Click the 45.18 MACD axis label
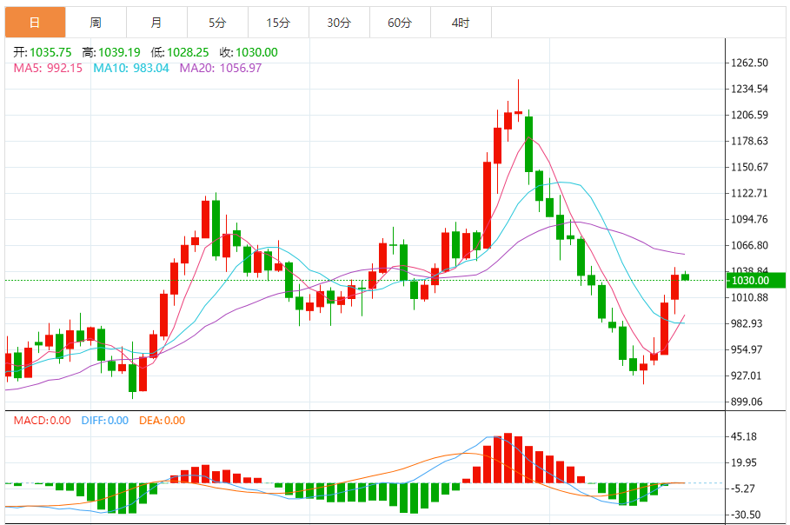The image size is (790, 525). (744, 437)
